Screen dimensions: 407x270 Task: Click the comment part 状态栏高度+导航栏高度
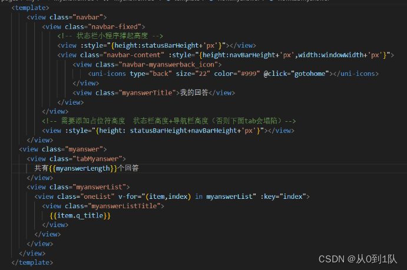point(171,121)
